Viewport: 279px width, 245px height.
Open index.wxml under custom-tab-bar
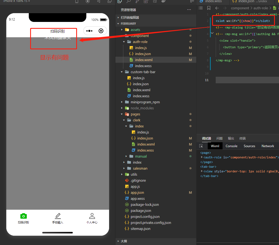[141, 90]
